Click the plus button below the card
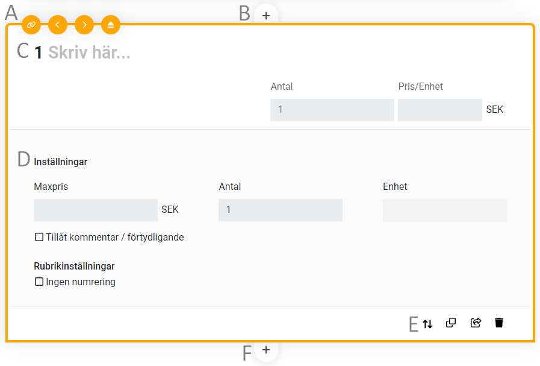 pyautogui.click(x=266, y=350)
